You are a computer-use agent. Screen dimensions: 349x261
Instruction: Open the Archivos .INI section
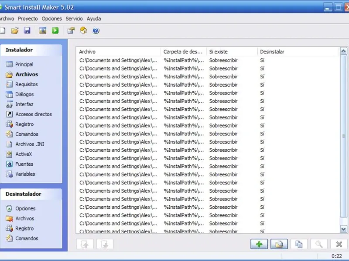point(25,144)
